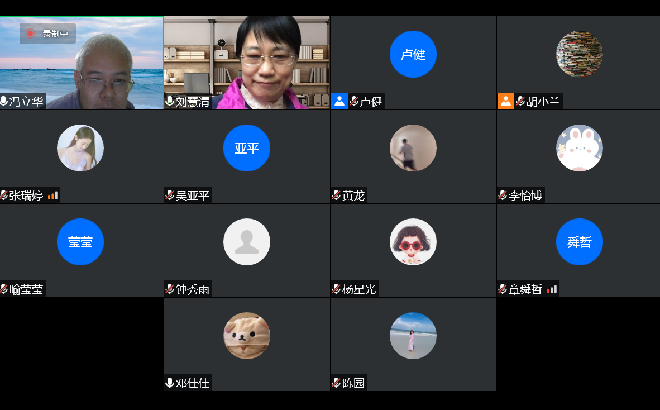660x410 pixels.
Task: Click the blue person badge beside 卢健
Action: click(x=339, y=101)
